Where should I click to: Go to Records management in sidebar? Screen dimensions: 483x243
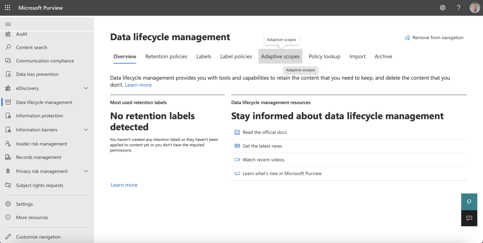pyautogui.click(x=38, y=157)
